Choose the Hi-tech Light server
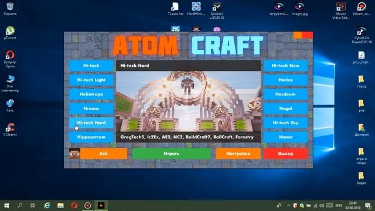This screenshot has height=211, width=375. [x=91, y=80]
